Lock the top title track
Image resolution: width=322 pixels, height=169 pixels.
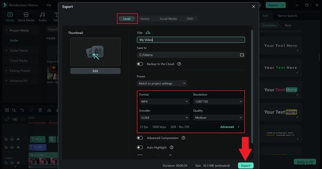pyautogui.click(x=6, y=140)
